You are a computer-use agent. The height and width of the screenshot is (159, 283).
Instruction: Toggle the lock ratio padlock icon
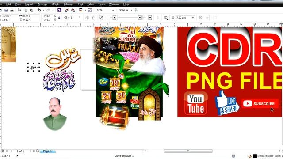coord(59,18)
